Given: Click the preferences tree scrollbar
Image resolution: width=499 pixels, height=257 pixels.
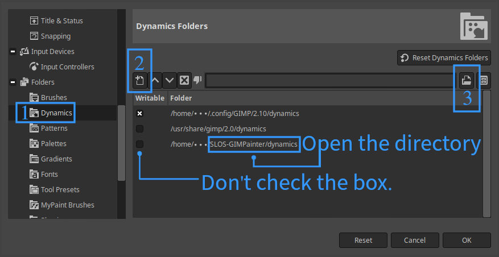Looking at the screenshot, I should (x=121, y=143).
